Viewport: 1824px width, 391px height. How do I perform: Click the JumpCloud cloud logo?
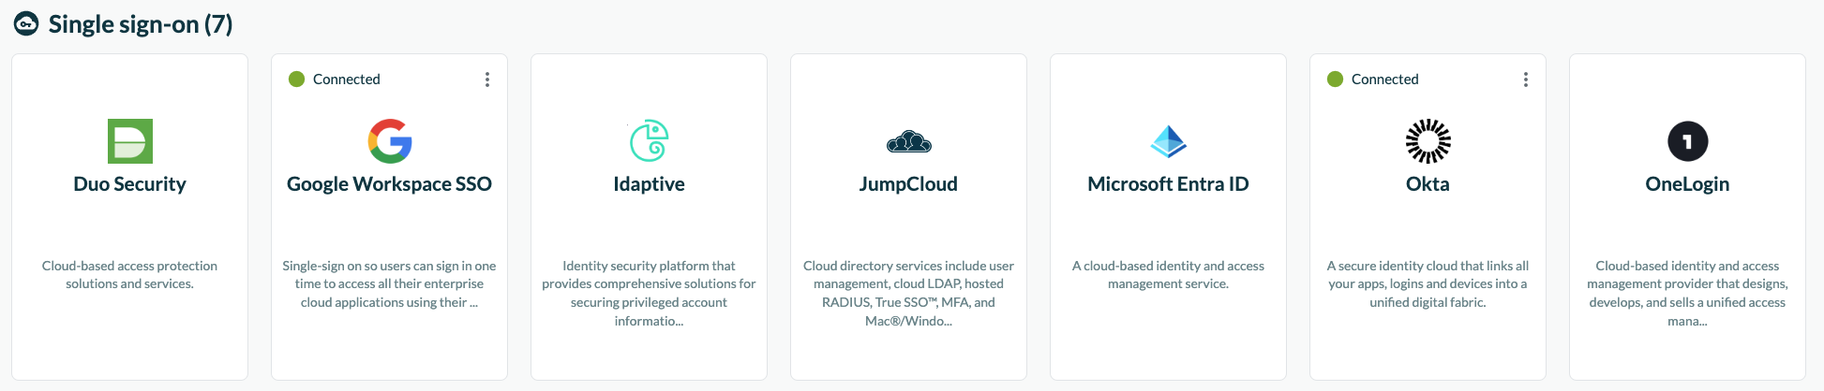[x=909, y=142]
